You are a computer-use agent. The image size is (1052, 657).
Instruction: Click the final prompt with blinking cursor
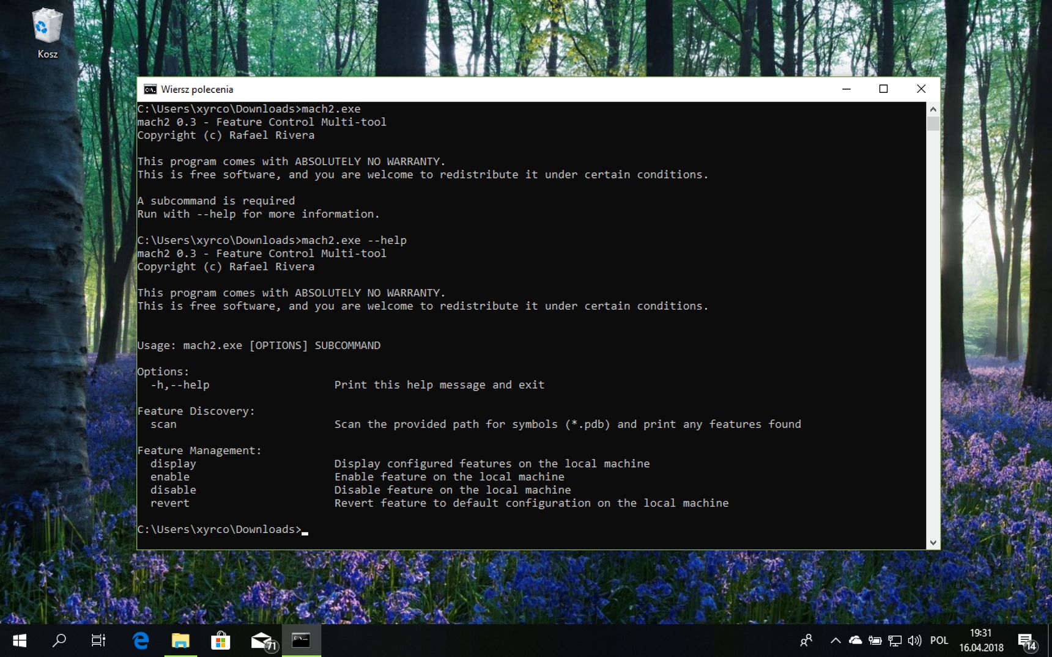coord(223,530)
